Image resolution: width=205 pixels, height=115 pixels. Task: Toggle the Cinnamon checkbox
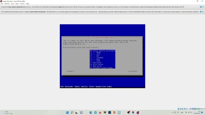coord(91,57)
